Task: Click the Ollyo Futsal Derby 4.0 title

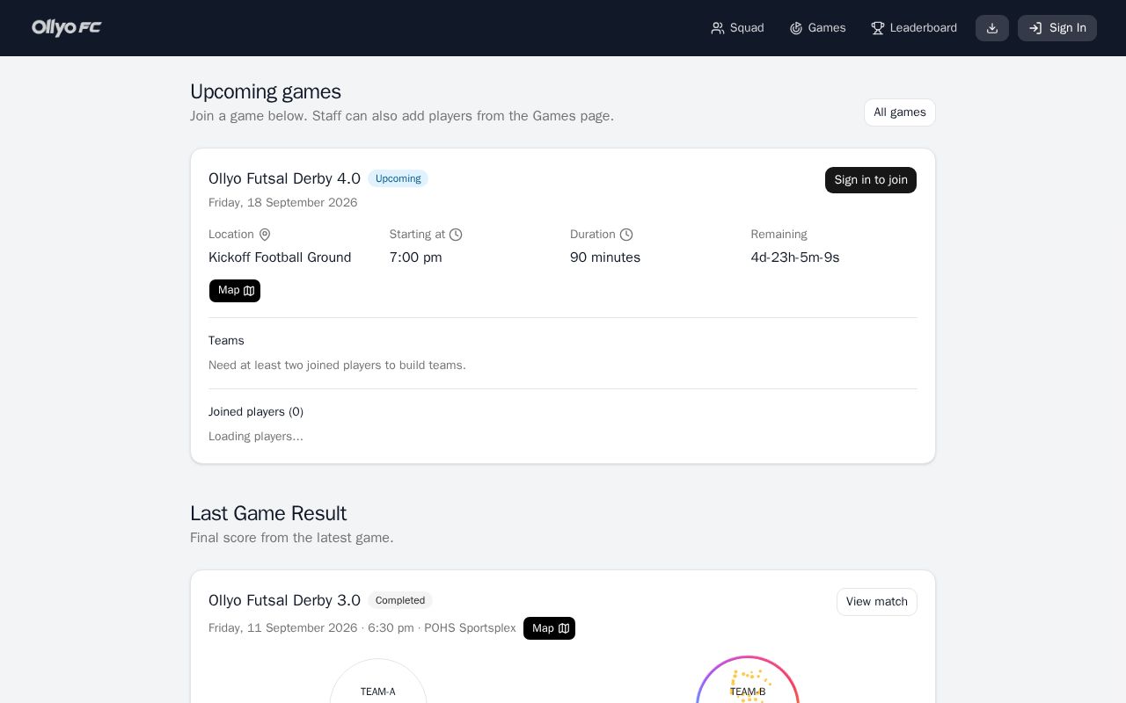Action: pos(284,178)
